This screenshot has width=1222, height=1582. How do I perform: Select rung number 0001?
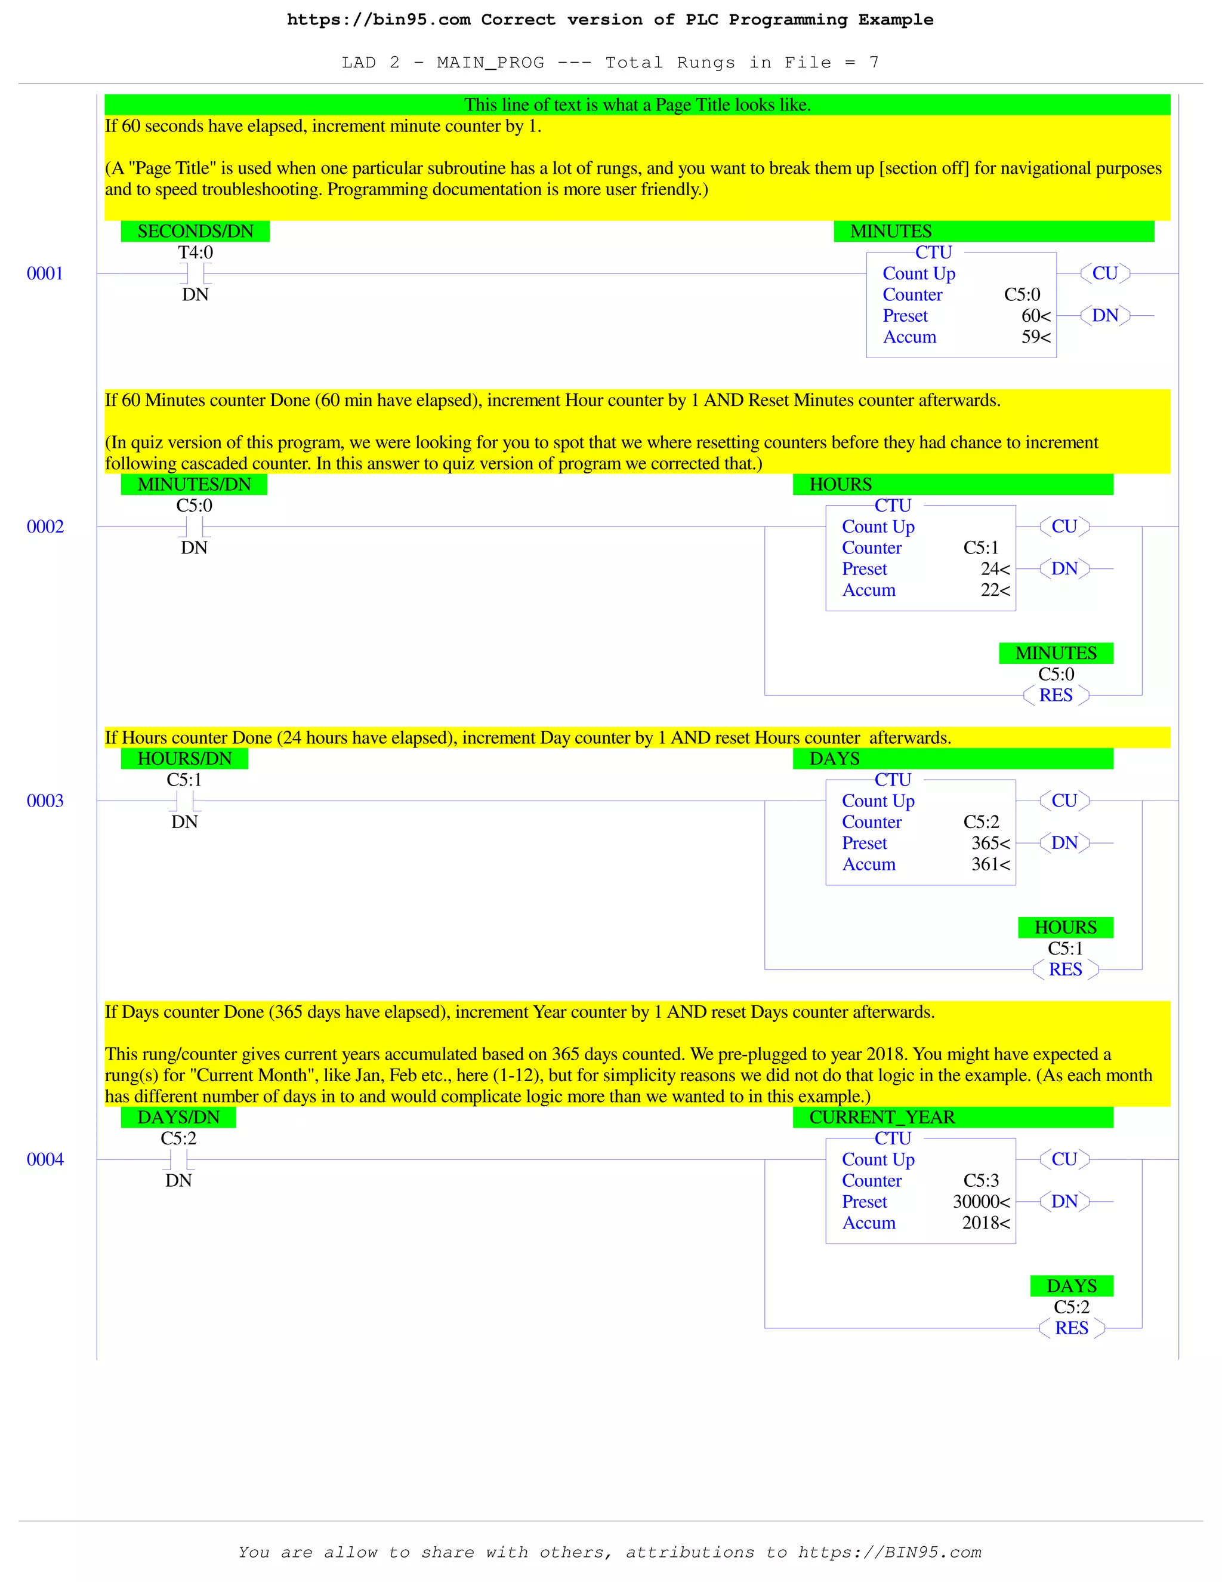[x=45, y=274]
